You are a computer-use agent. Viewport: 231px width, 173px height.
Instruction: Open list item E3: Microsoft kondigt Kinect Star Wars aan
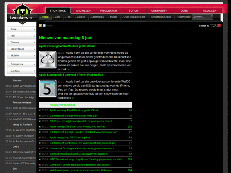pos(74,116)
